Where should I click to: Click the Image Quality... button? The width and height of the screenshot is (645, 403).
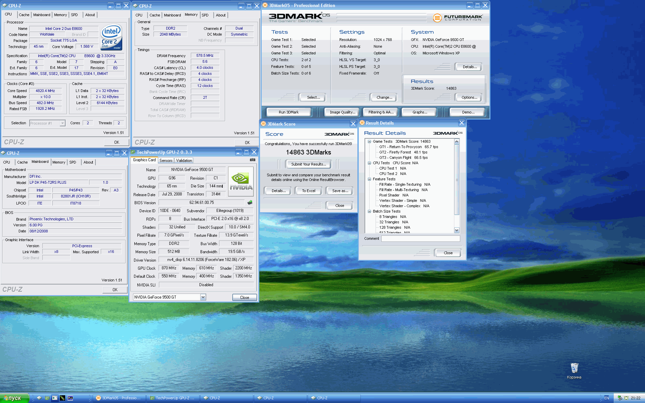pos(342,112)
